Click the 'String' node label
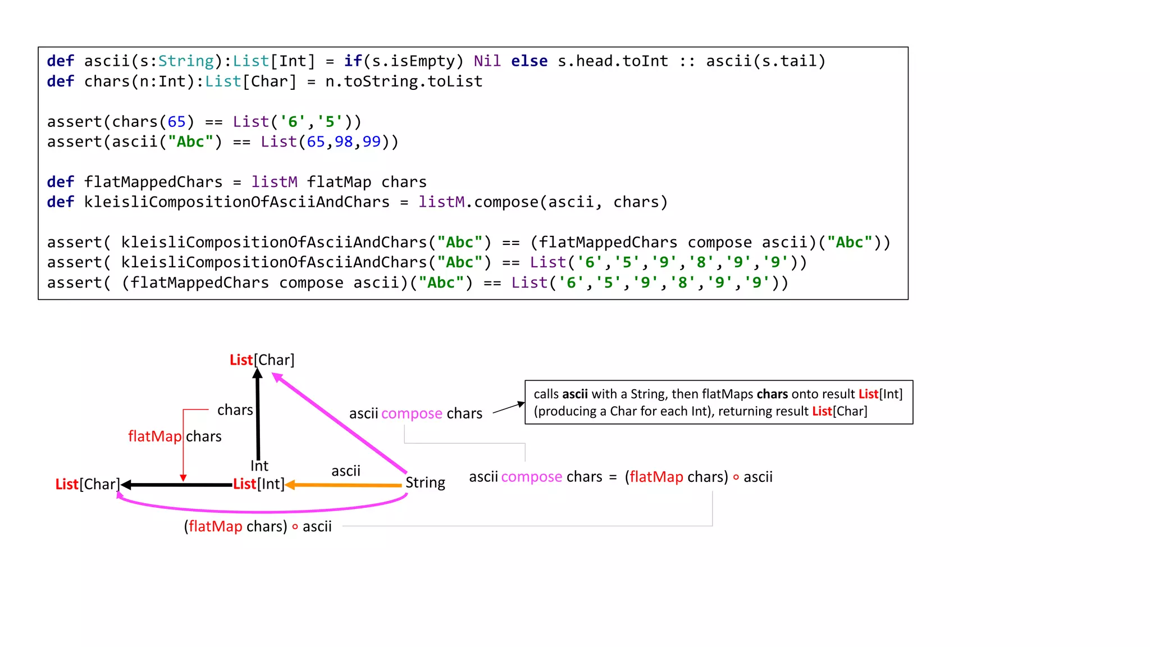The width and height of the screenshot is (1150, 647). [425, 483]
